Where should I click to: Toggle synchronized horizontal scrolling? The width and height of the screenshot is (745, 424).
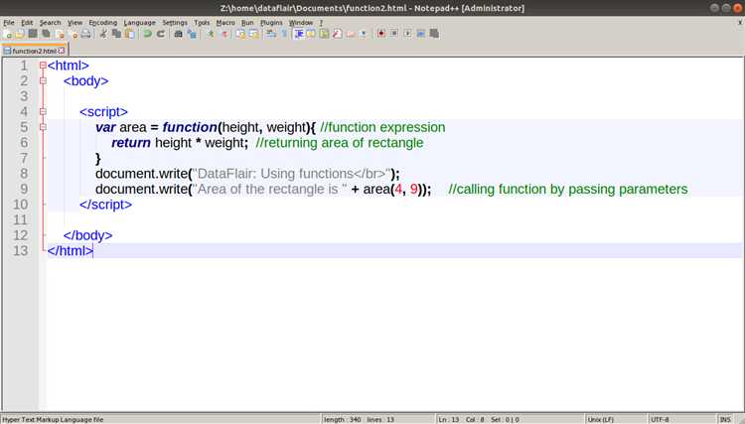coord(254,34)
